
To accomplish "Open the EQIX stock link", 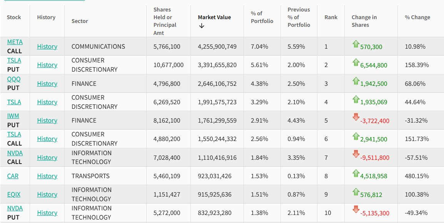I will [x=13, y=194].
